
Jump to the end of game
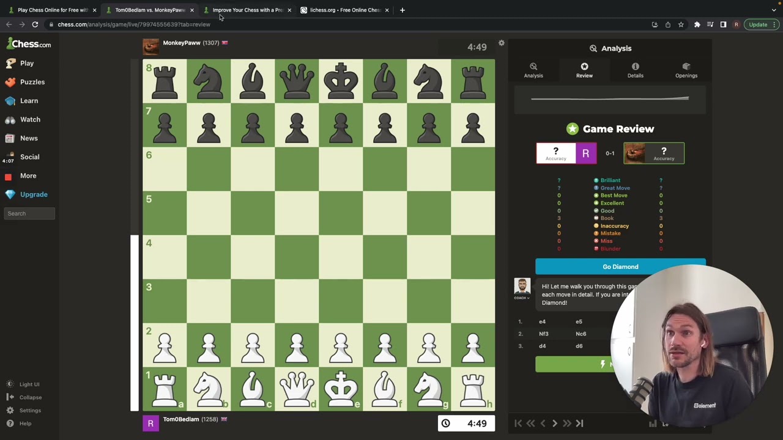(x=579, y=423)
